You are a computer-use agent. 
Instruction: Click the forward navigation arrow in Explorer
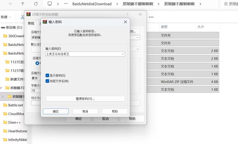[x=10, y=4]
